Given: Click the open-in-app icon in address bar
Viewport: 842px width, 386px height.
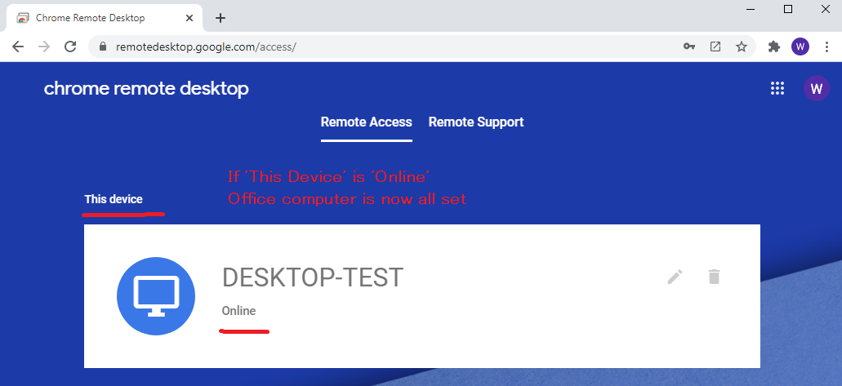Looking at the screenshot, I should [x=715, y=47].
